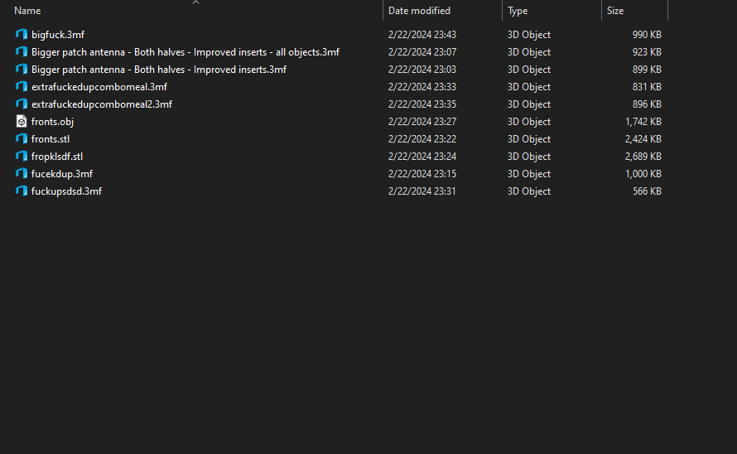737x454 pixels.
Task: Click the 3D Object type of fuckupsdsd.3mf
Action: [x=529, y=191]
